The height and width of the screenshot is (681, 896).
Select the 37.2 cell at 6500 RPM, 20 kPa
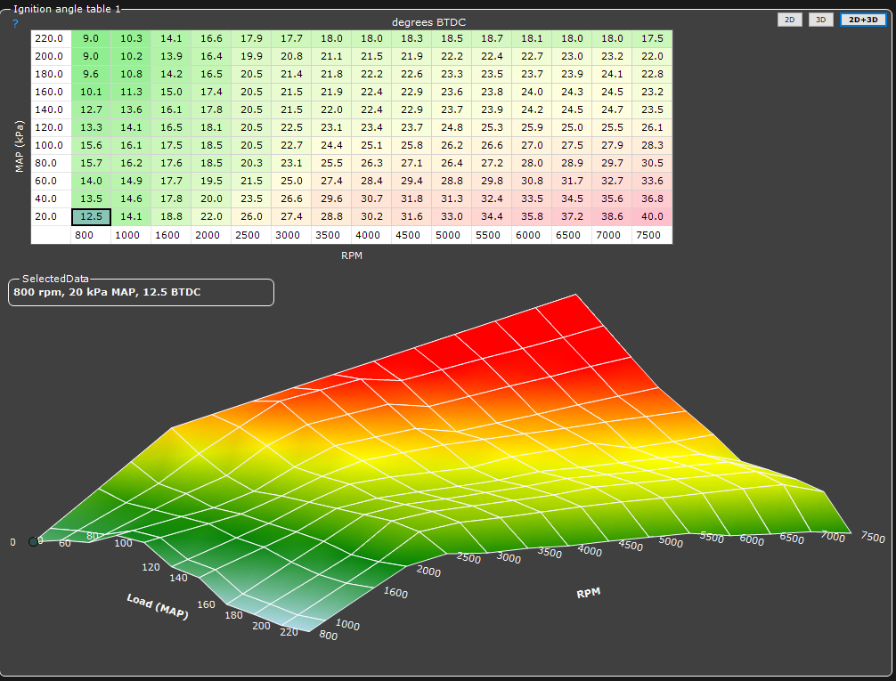[x=572, y=216]
